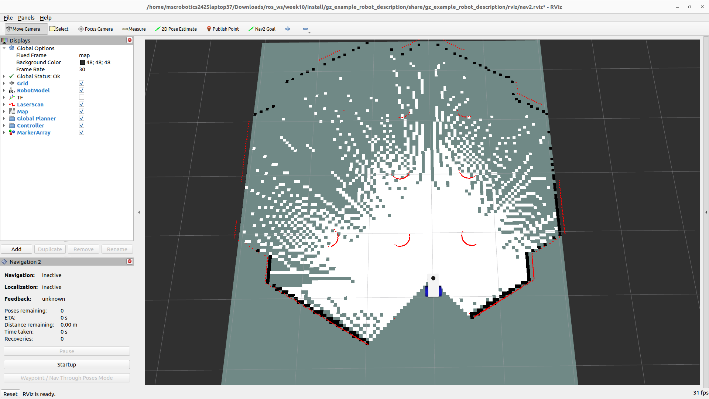Click the Reset button
The height and width of the screenshot is (399, 709).
pyautogui.click(x=10, y=394)
